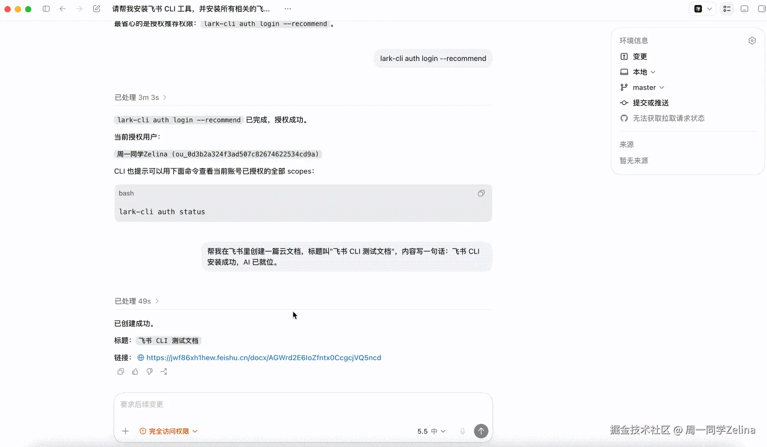The image size is (767, 447).
Task: Click the globe icon before the link
Action: 141,358
